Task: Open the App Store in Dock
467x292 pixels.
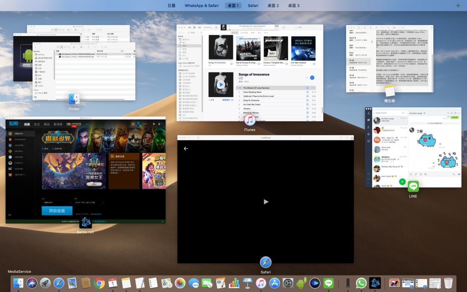Action: point(274,283)
